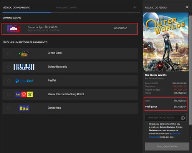Click the order summary scrollbar

(190, 70)
